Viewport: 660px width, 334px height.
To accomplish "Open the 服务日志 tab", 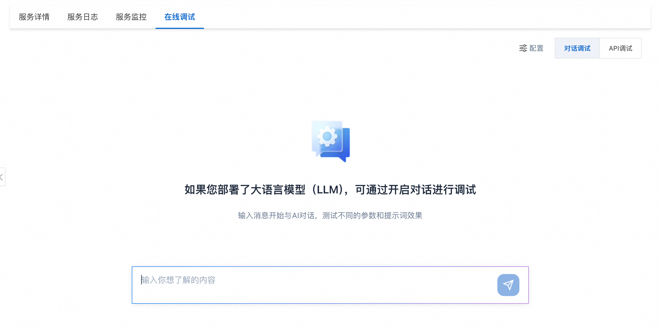I will click(83, 17).
